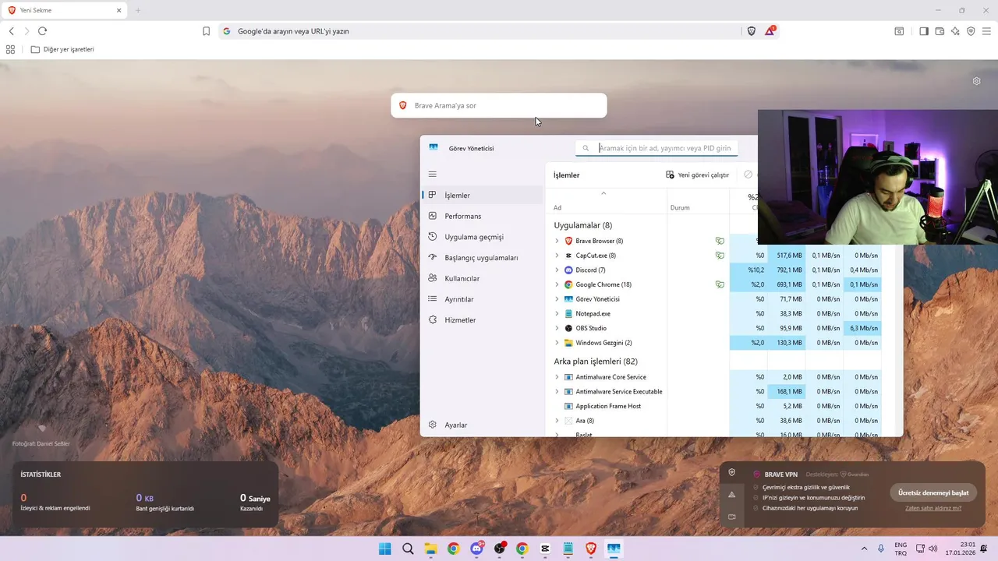This screenshot has height=561, width=998.
Task: Click Brave VPN shield toolbar icon
Action: pyautogui.click(x=971, y=31)
